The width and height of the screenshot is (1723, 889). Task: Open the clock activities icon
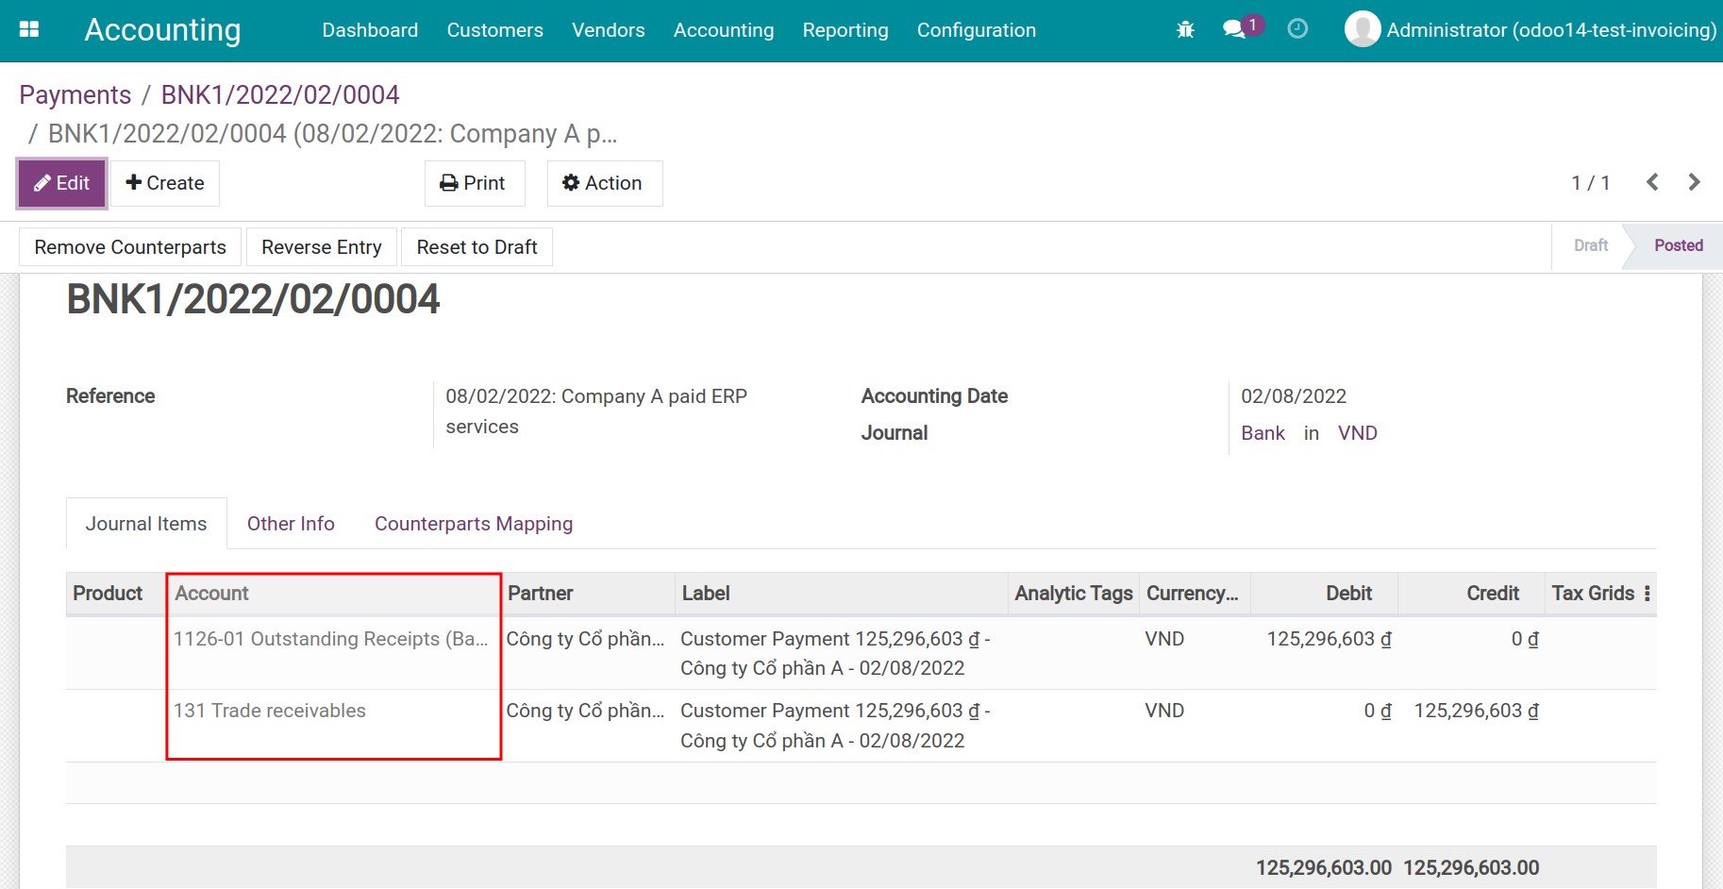1297,29
